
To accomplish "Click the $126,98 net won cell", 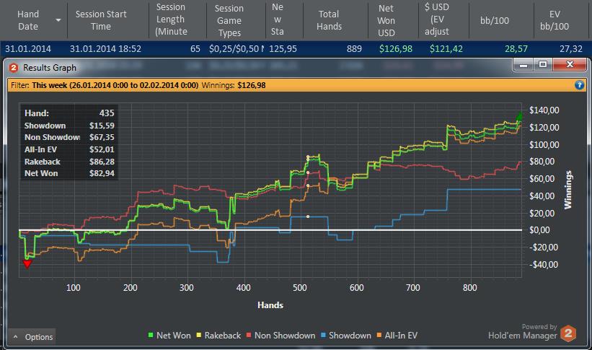I will (396, 49).
